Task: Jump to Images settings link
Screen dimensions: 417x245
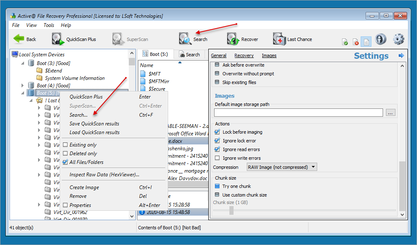Action: tap(269, 55)
